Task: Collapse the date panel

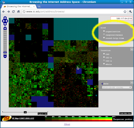Action: click(132, 83)
